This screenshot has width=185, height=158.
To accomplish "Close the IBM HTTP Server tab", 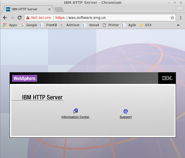I will 49,9.
